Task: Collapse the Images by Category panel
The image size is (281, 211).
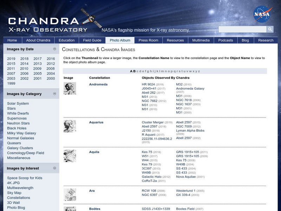Action: pyautogui.click(x=55, y=94)
